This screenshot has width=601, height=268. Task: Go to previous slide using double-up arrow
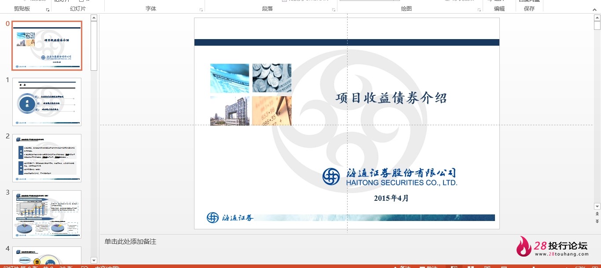coord(597,214)
